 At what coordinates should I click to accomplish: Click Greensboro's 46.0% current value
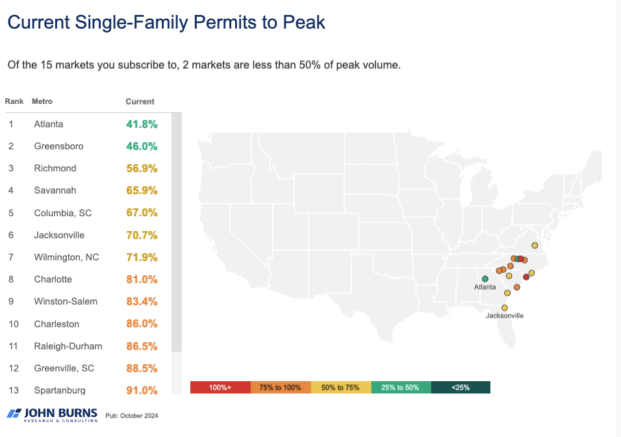(142, 146)
